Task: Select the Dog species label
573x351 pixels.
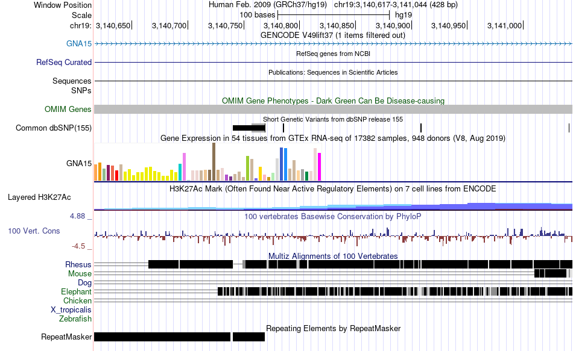Action: (85, 283)
